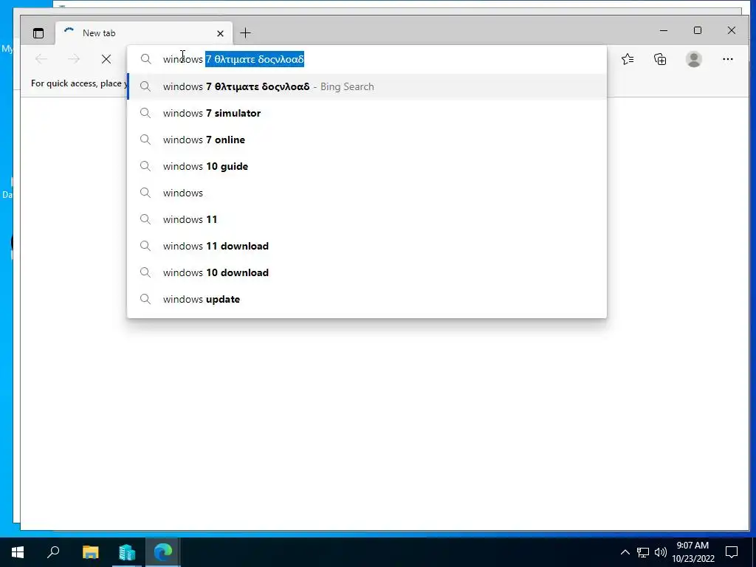Pick the suggestion windows 7 simulator

point(367,113)
